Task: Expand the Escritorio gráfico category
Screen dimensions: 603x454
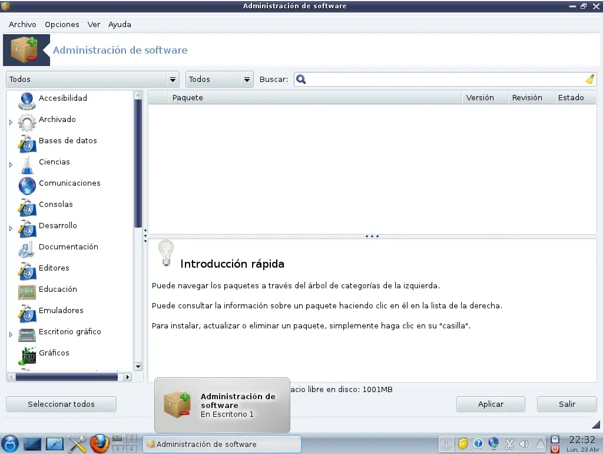Action: click(11, 335)
